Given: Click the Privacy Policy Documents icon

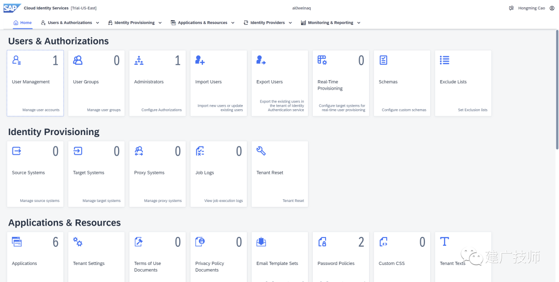Looking at the screenshot, I should click(x=200, y=242).
